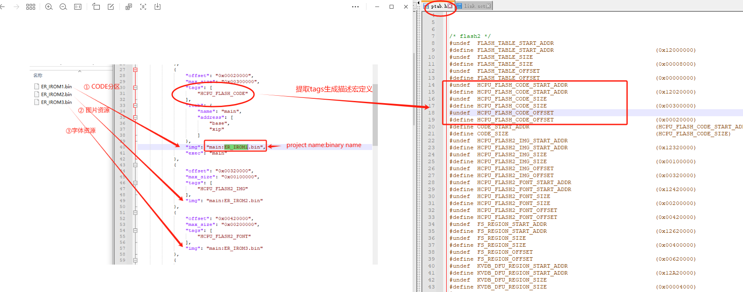
Task: Collapse the fold marker at line 30
Action: pos(136,87)
